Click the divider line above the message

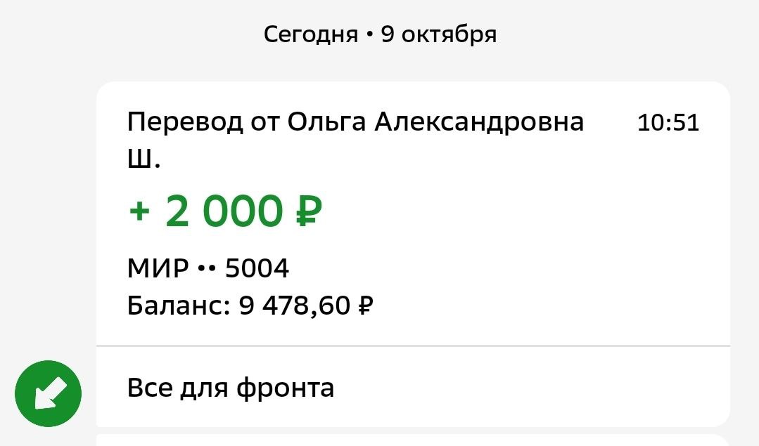(x=412, y=346)
